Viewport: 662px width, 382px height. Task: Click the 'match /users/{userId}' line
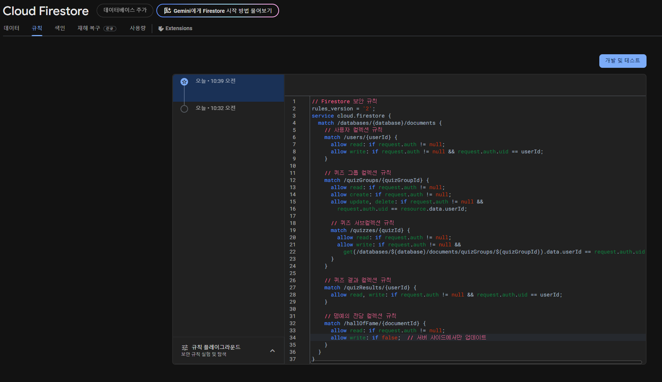tap(361, 138)
